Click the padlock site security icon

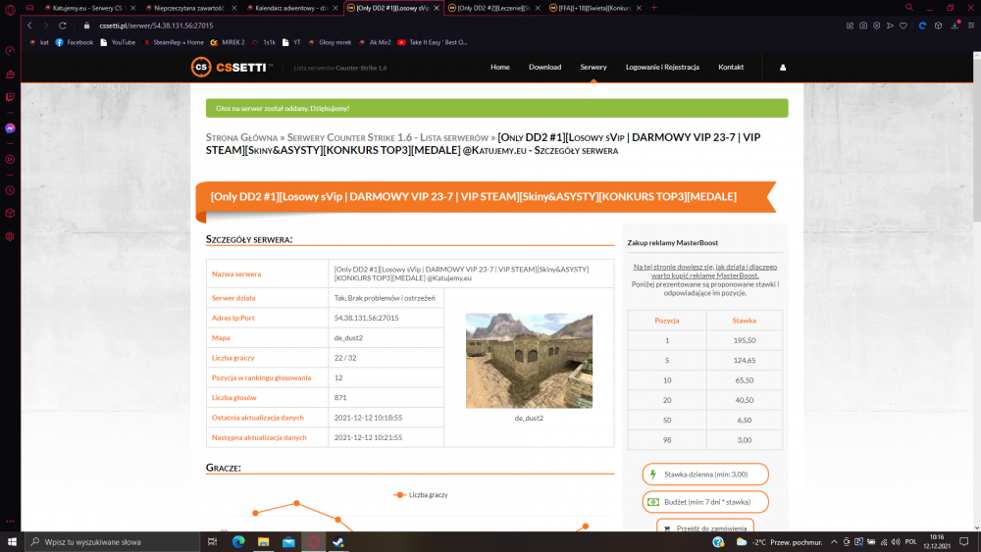tap(87, 25)
